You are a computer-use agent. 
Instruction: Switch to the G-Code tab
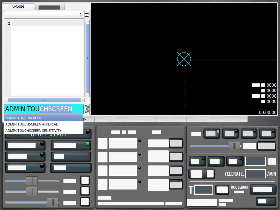[18, 6]
